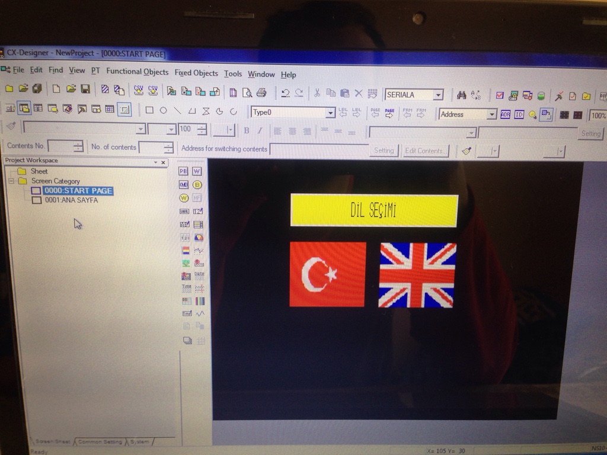Click the ID display icon
Viewport: 607px width, 455px height.
click(x=519, y=114)
